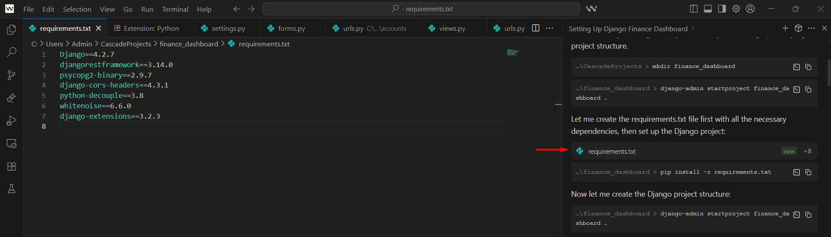831x237 pixels.
Task: Place cursor on Django==4.2.7 line
Action: [x=87, y=54]
